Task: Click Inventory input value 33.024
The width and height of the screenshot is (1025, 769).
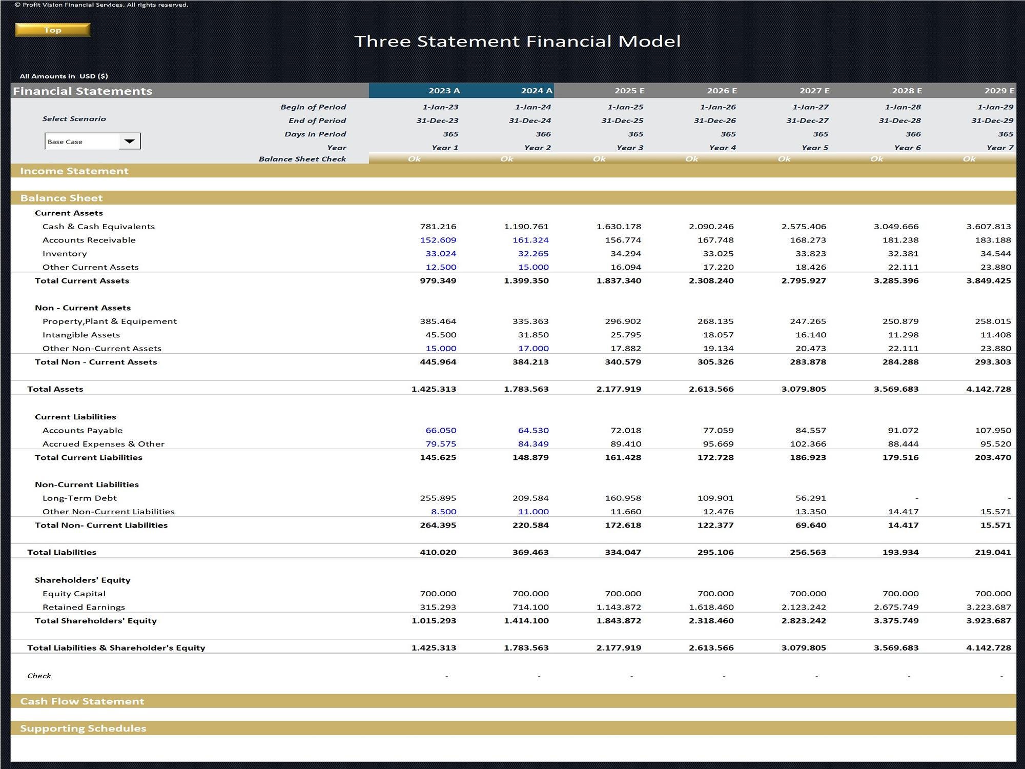Action: pyautogui.click(x=441, y=254)
